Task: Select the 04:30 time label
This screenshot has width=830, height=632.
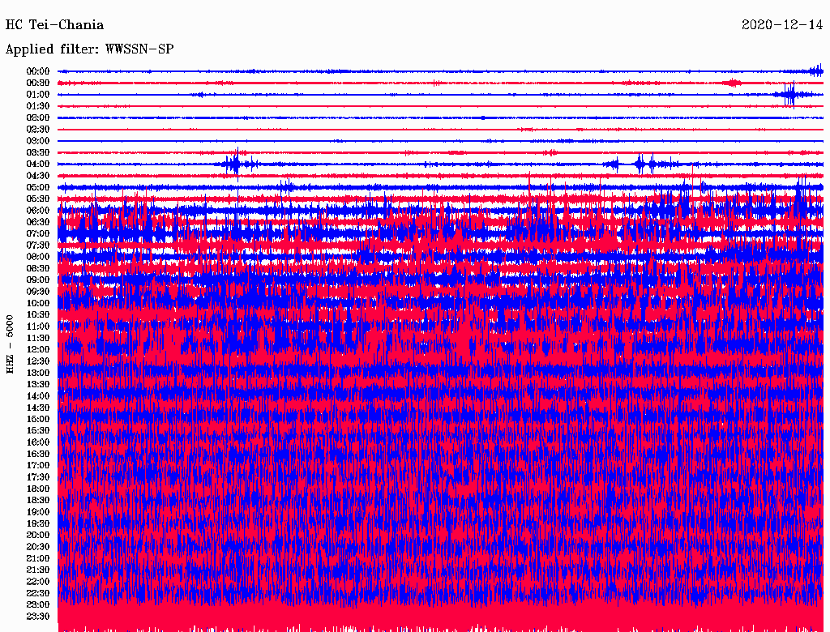Action: click(38, 176)
